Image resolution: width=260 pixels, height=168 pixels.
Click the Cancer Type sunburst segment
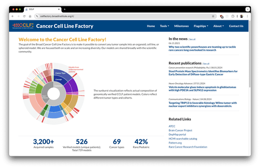[62, 73]
